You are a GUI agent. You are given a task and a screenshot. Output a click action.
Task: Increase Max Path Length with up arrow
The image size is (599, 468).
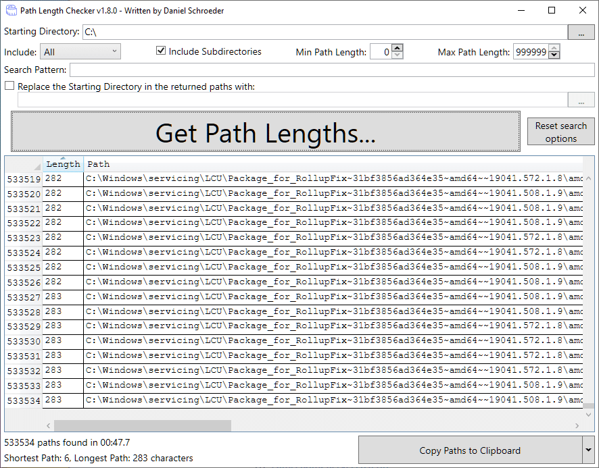[x=554, y=48]
